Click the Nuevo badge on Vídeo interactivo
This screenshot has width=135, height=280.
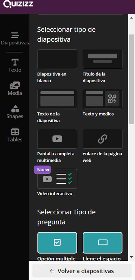tap(43, 170)
